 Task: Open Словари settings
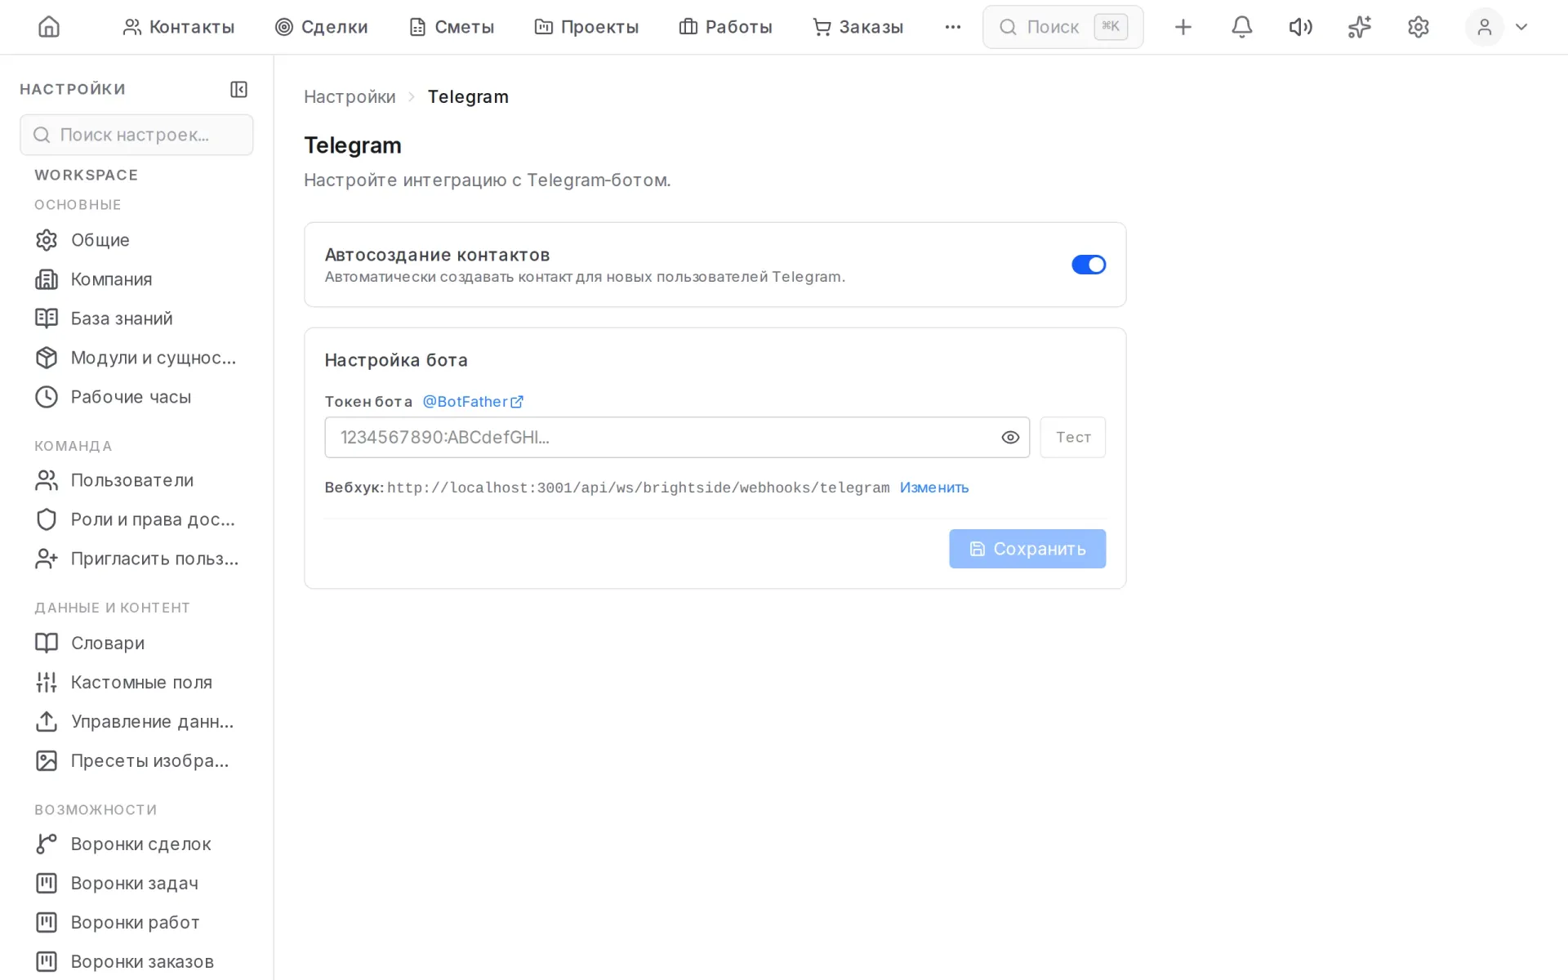coord(136,644)
